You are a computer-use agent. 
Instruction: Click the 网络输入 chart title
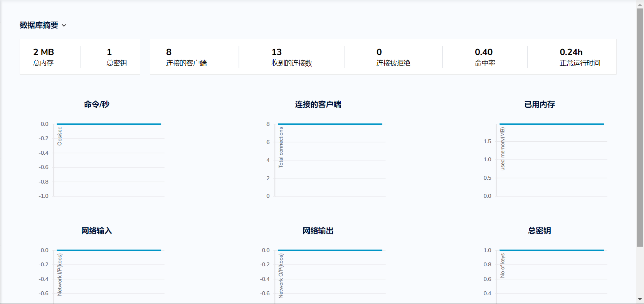coord(97,231)
